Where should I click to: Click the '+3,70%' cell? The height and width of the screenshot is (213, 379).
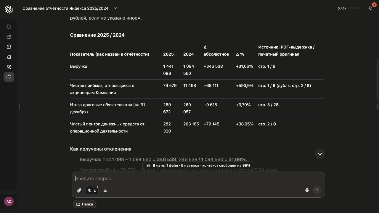pyautogui.click(x=243, y=105)
